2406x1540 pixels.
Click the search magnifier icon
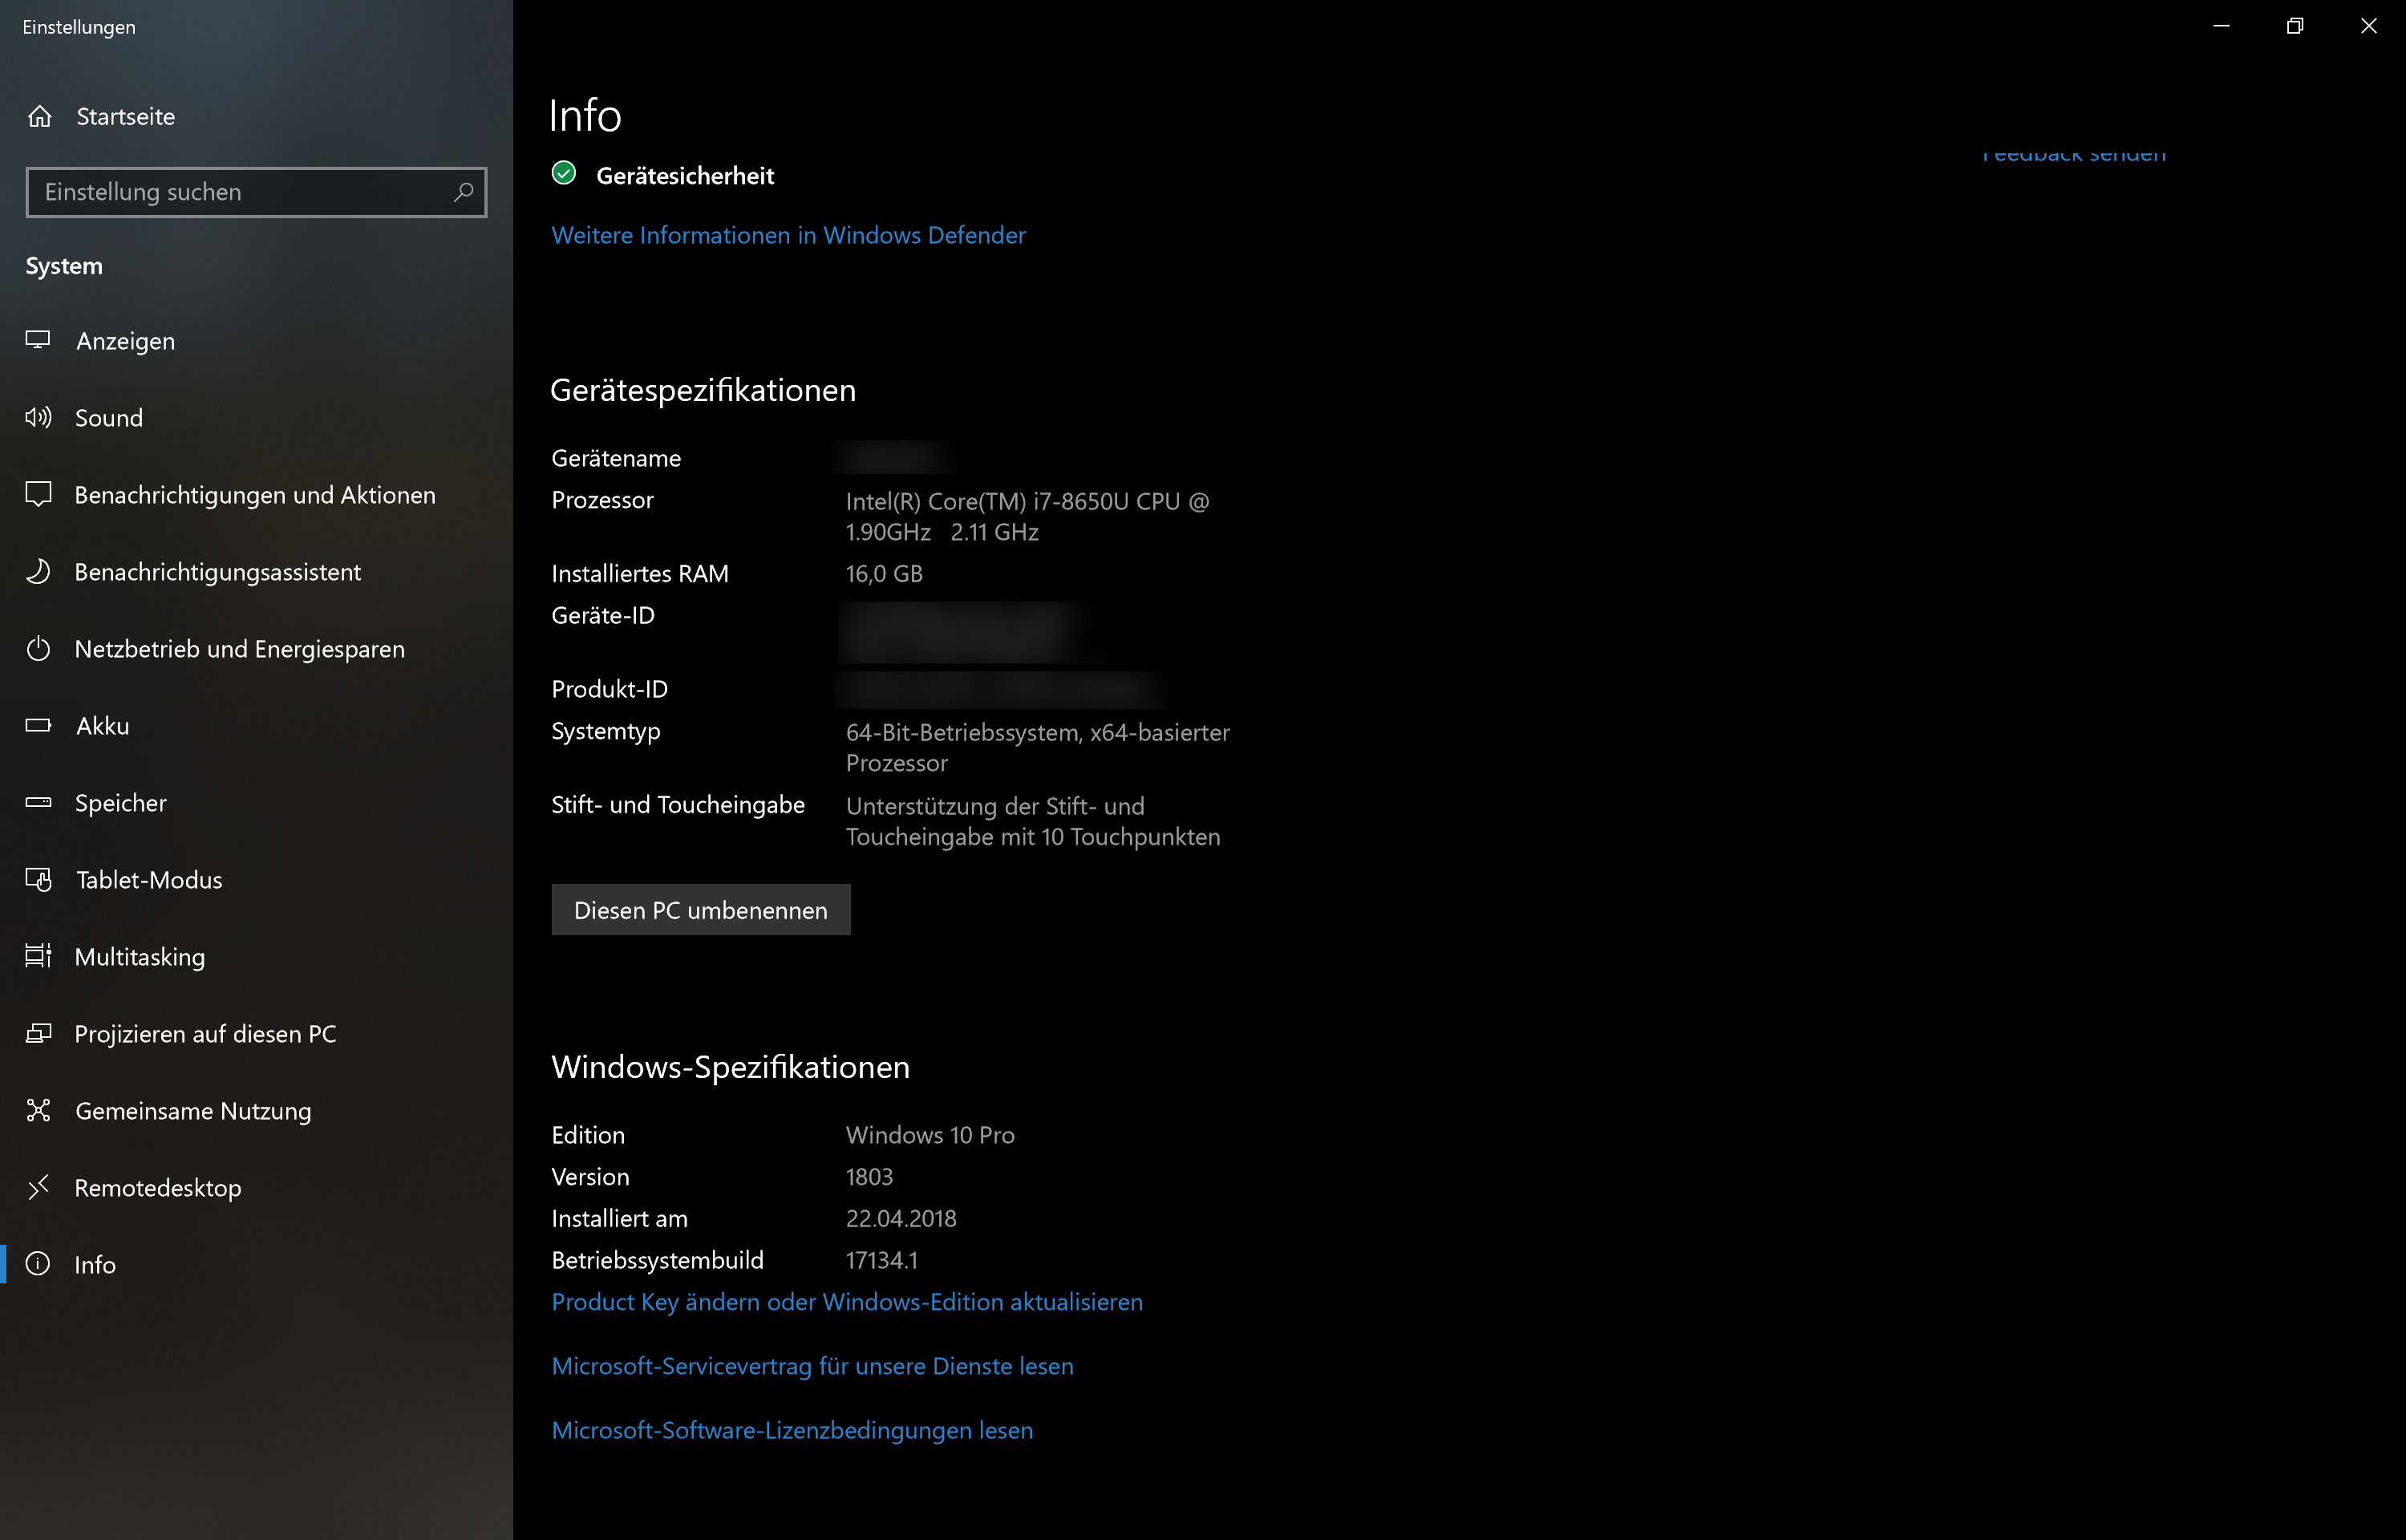click(463, 192)
